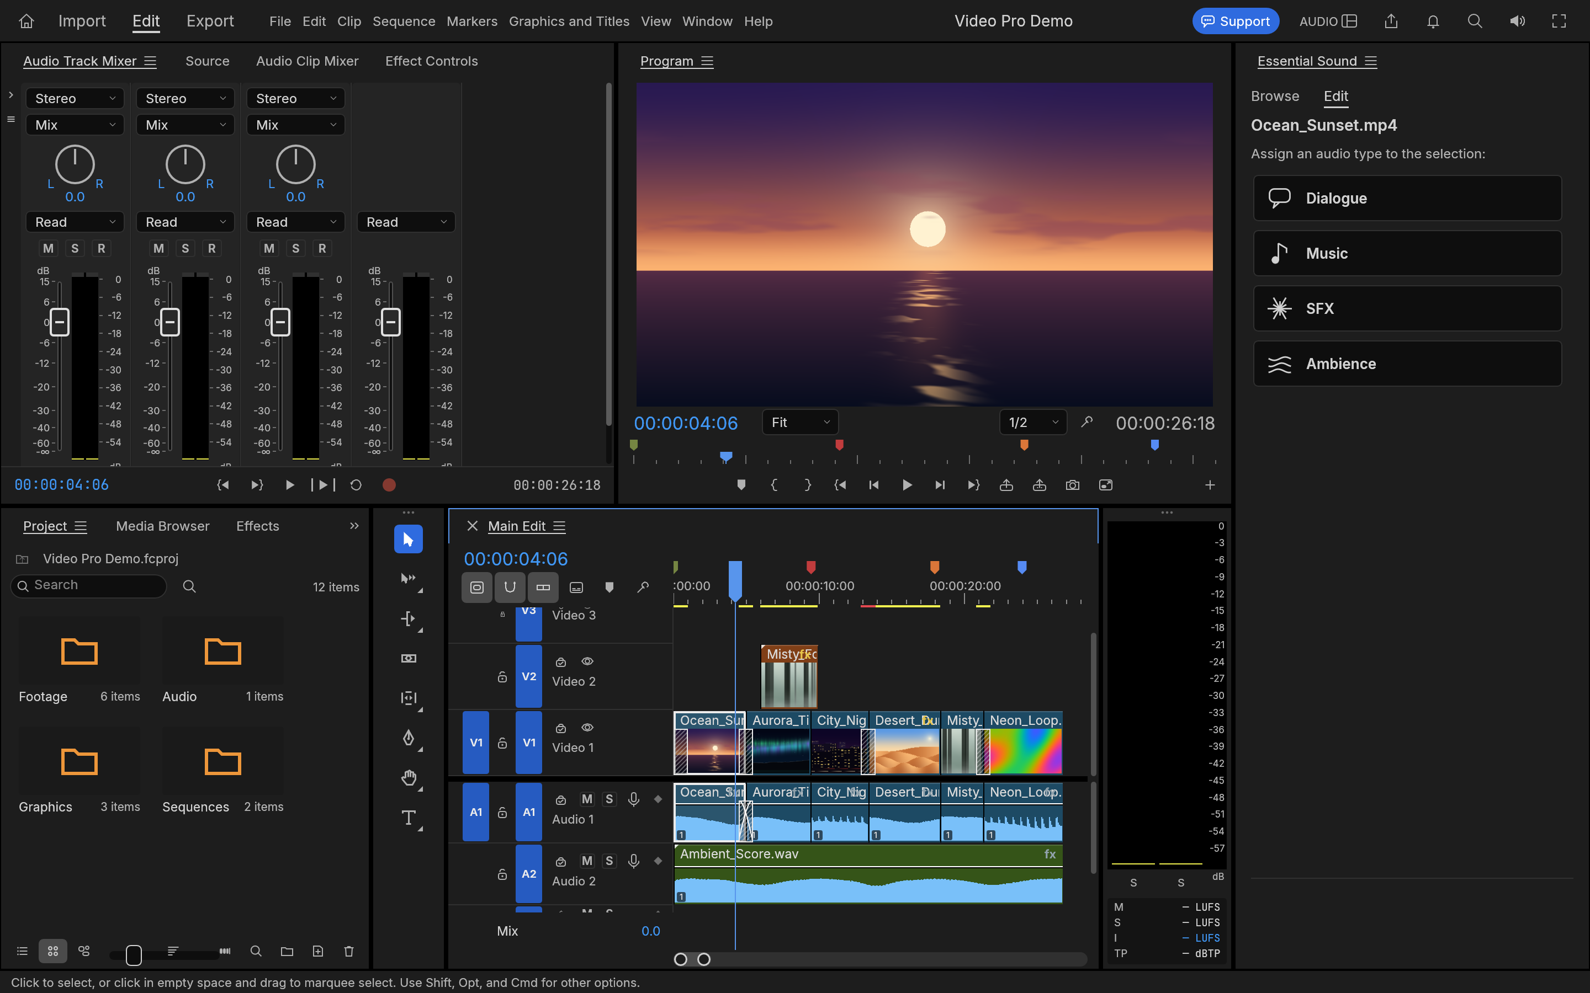Toggle track output eye for Video 2
Viewport: 1590px width, 993px height.
pos(587,661)
